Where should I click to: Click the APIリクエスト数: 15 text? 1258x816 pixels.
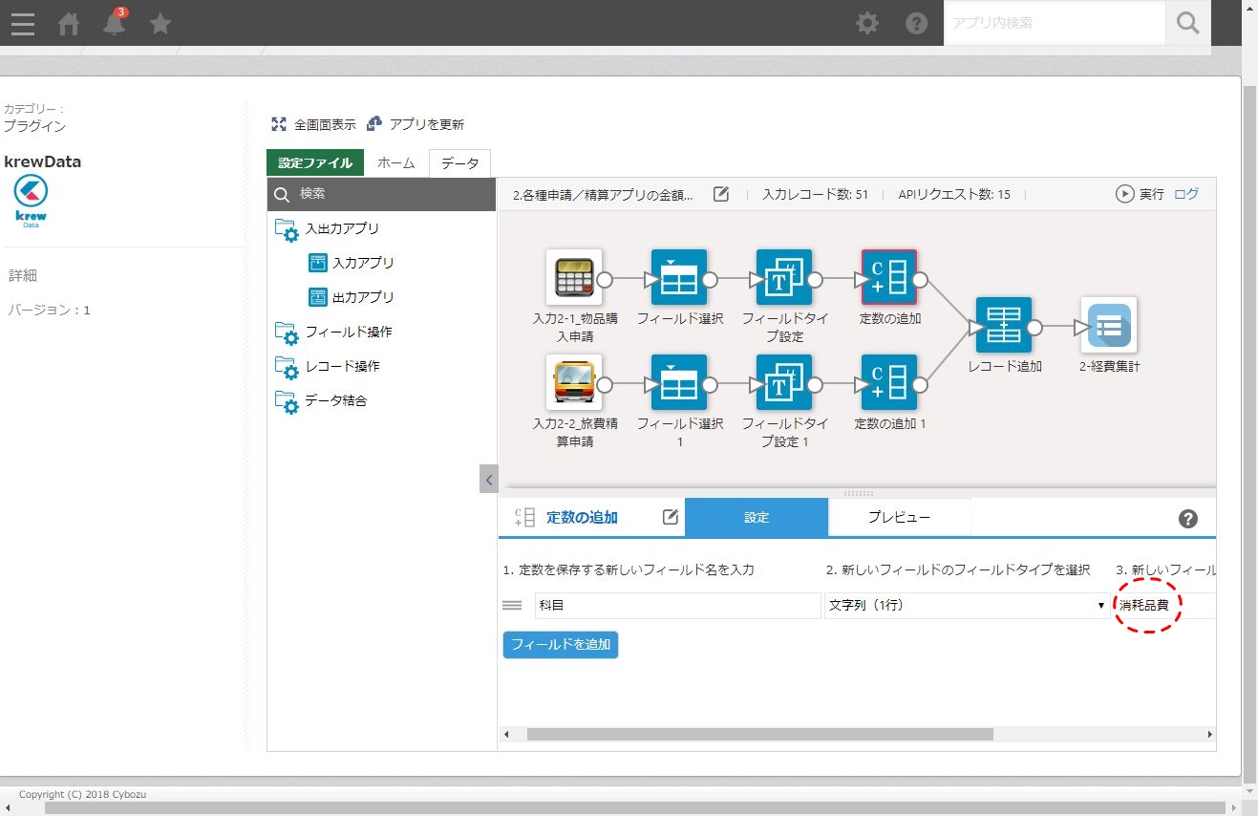pos(954,194)
